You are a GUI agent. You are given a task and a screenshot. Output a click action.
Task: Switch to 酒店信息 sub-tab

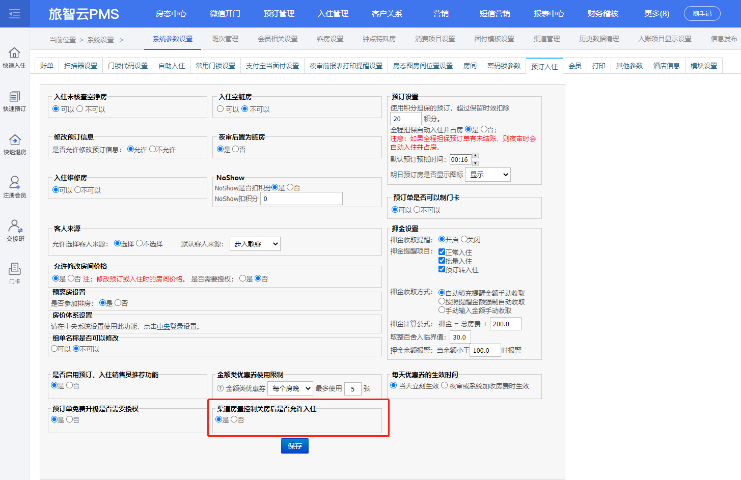(667, 66)
